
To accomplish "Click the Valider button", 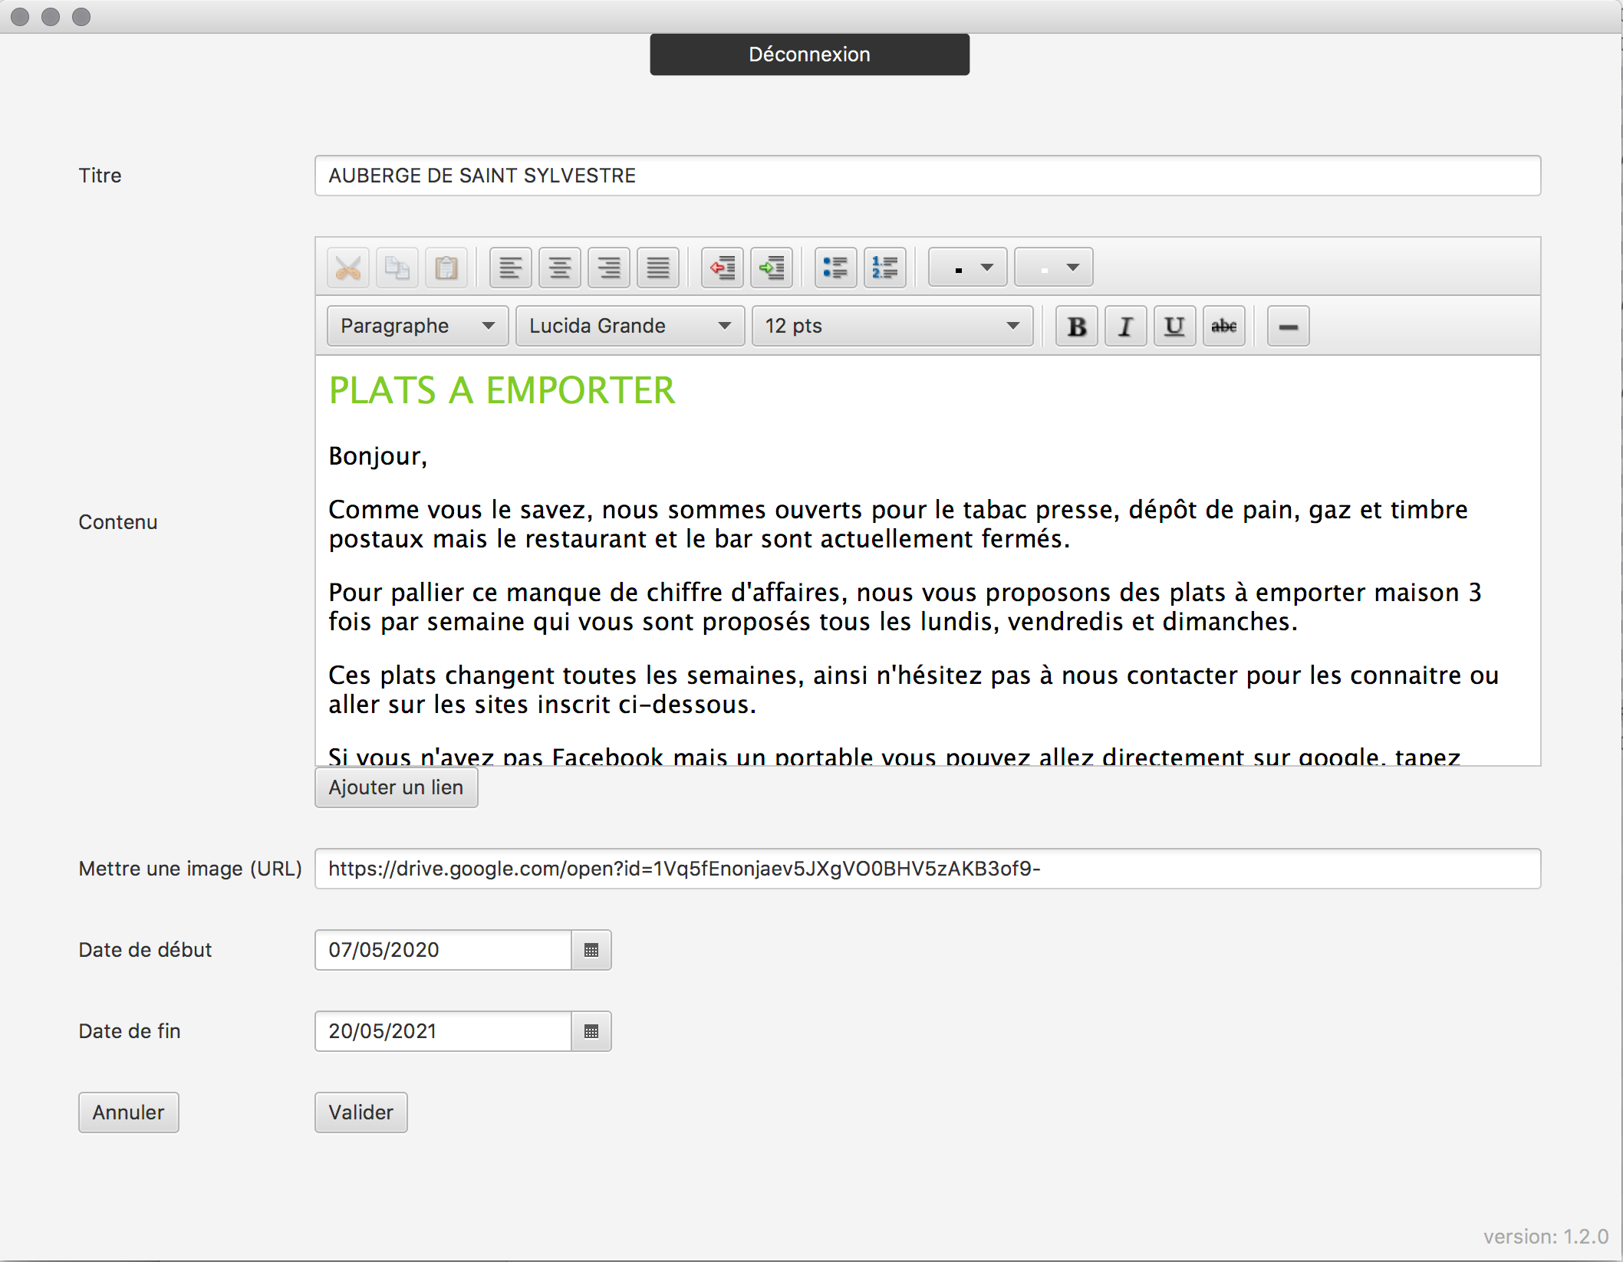I will 360,1112.
